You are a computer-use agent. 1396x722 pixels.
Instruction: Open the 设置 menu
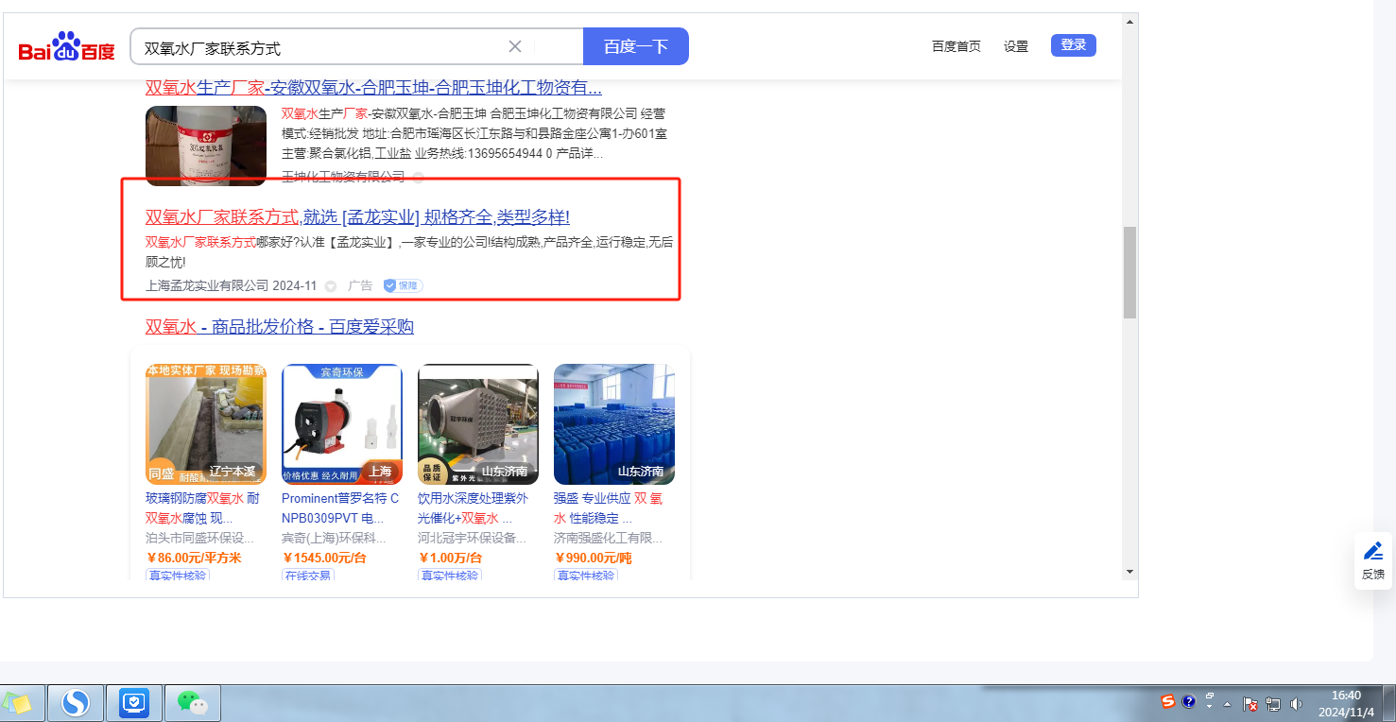[1016, 45]
